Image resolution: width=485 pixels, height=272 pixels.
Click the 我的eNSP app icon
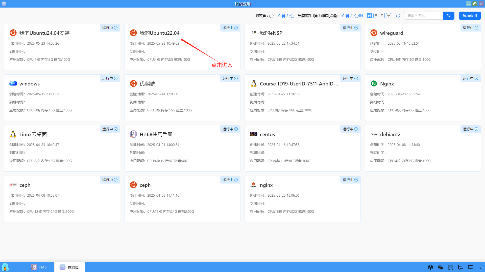254,33
